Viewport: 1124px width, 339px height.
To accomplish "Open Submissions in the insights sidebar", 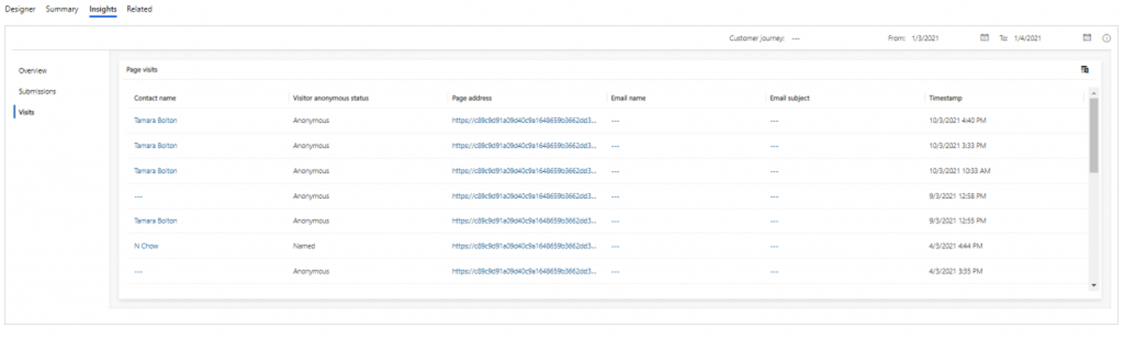I will [37, 91].
